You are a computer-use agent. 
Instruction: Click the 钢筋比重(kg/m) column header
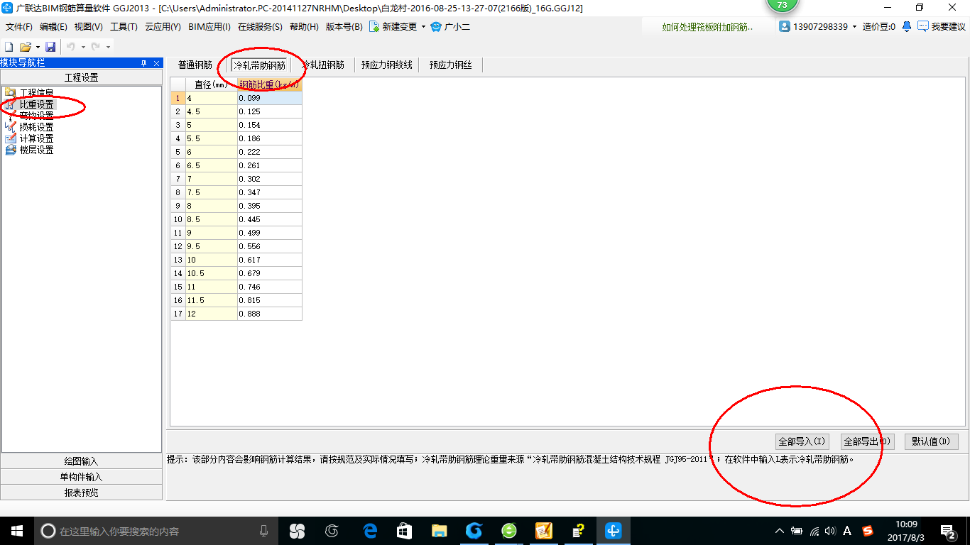(x=270, y=84)
